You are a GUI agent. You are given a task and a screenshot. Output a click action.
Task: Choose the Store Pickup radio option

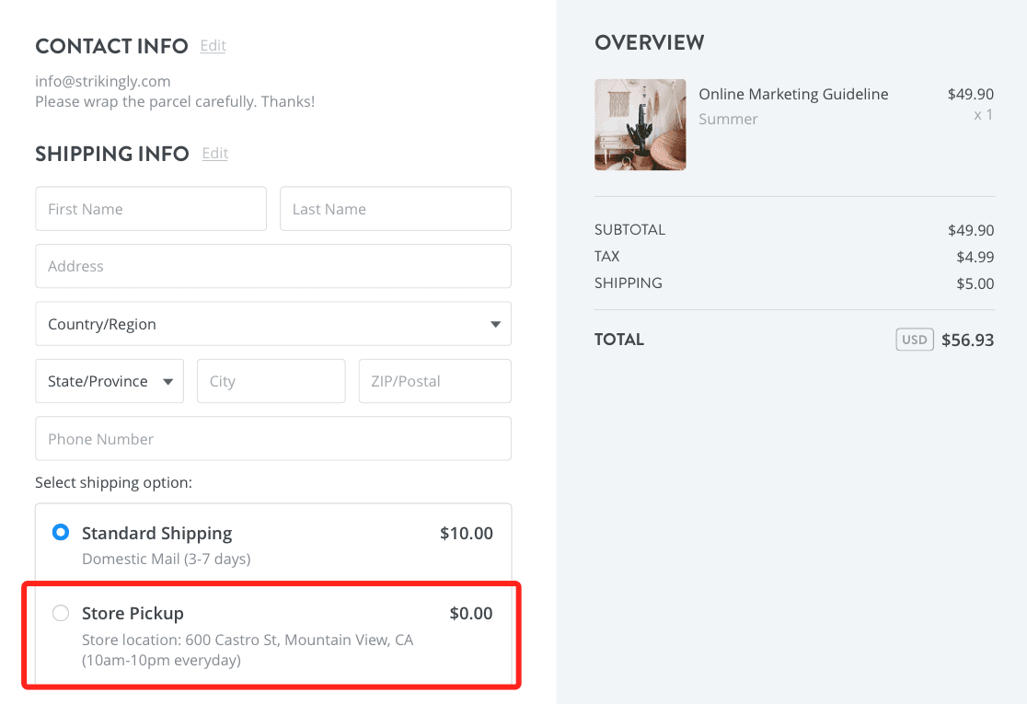pos(61,613)
